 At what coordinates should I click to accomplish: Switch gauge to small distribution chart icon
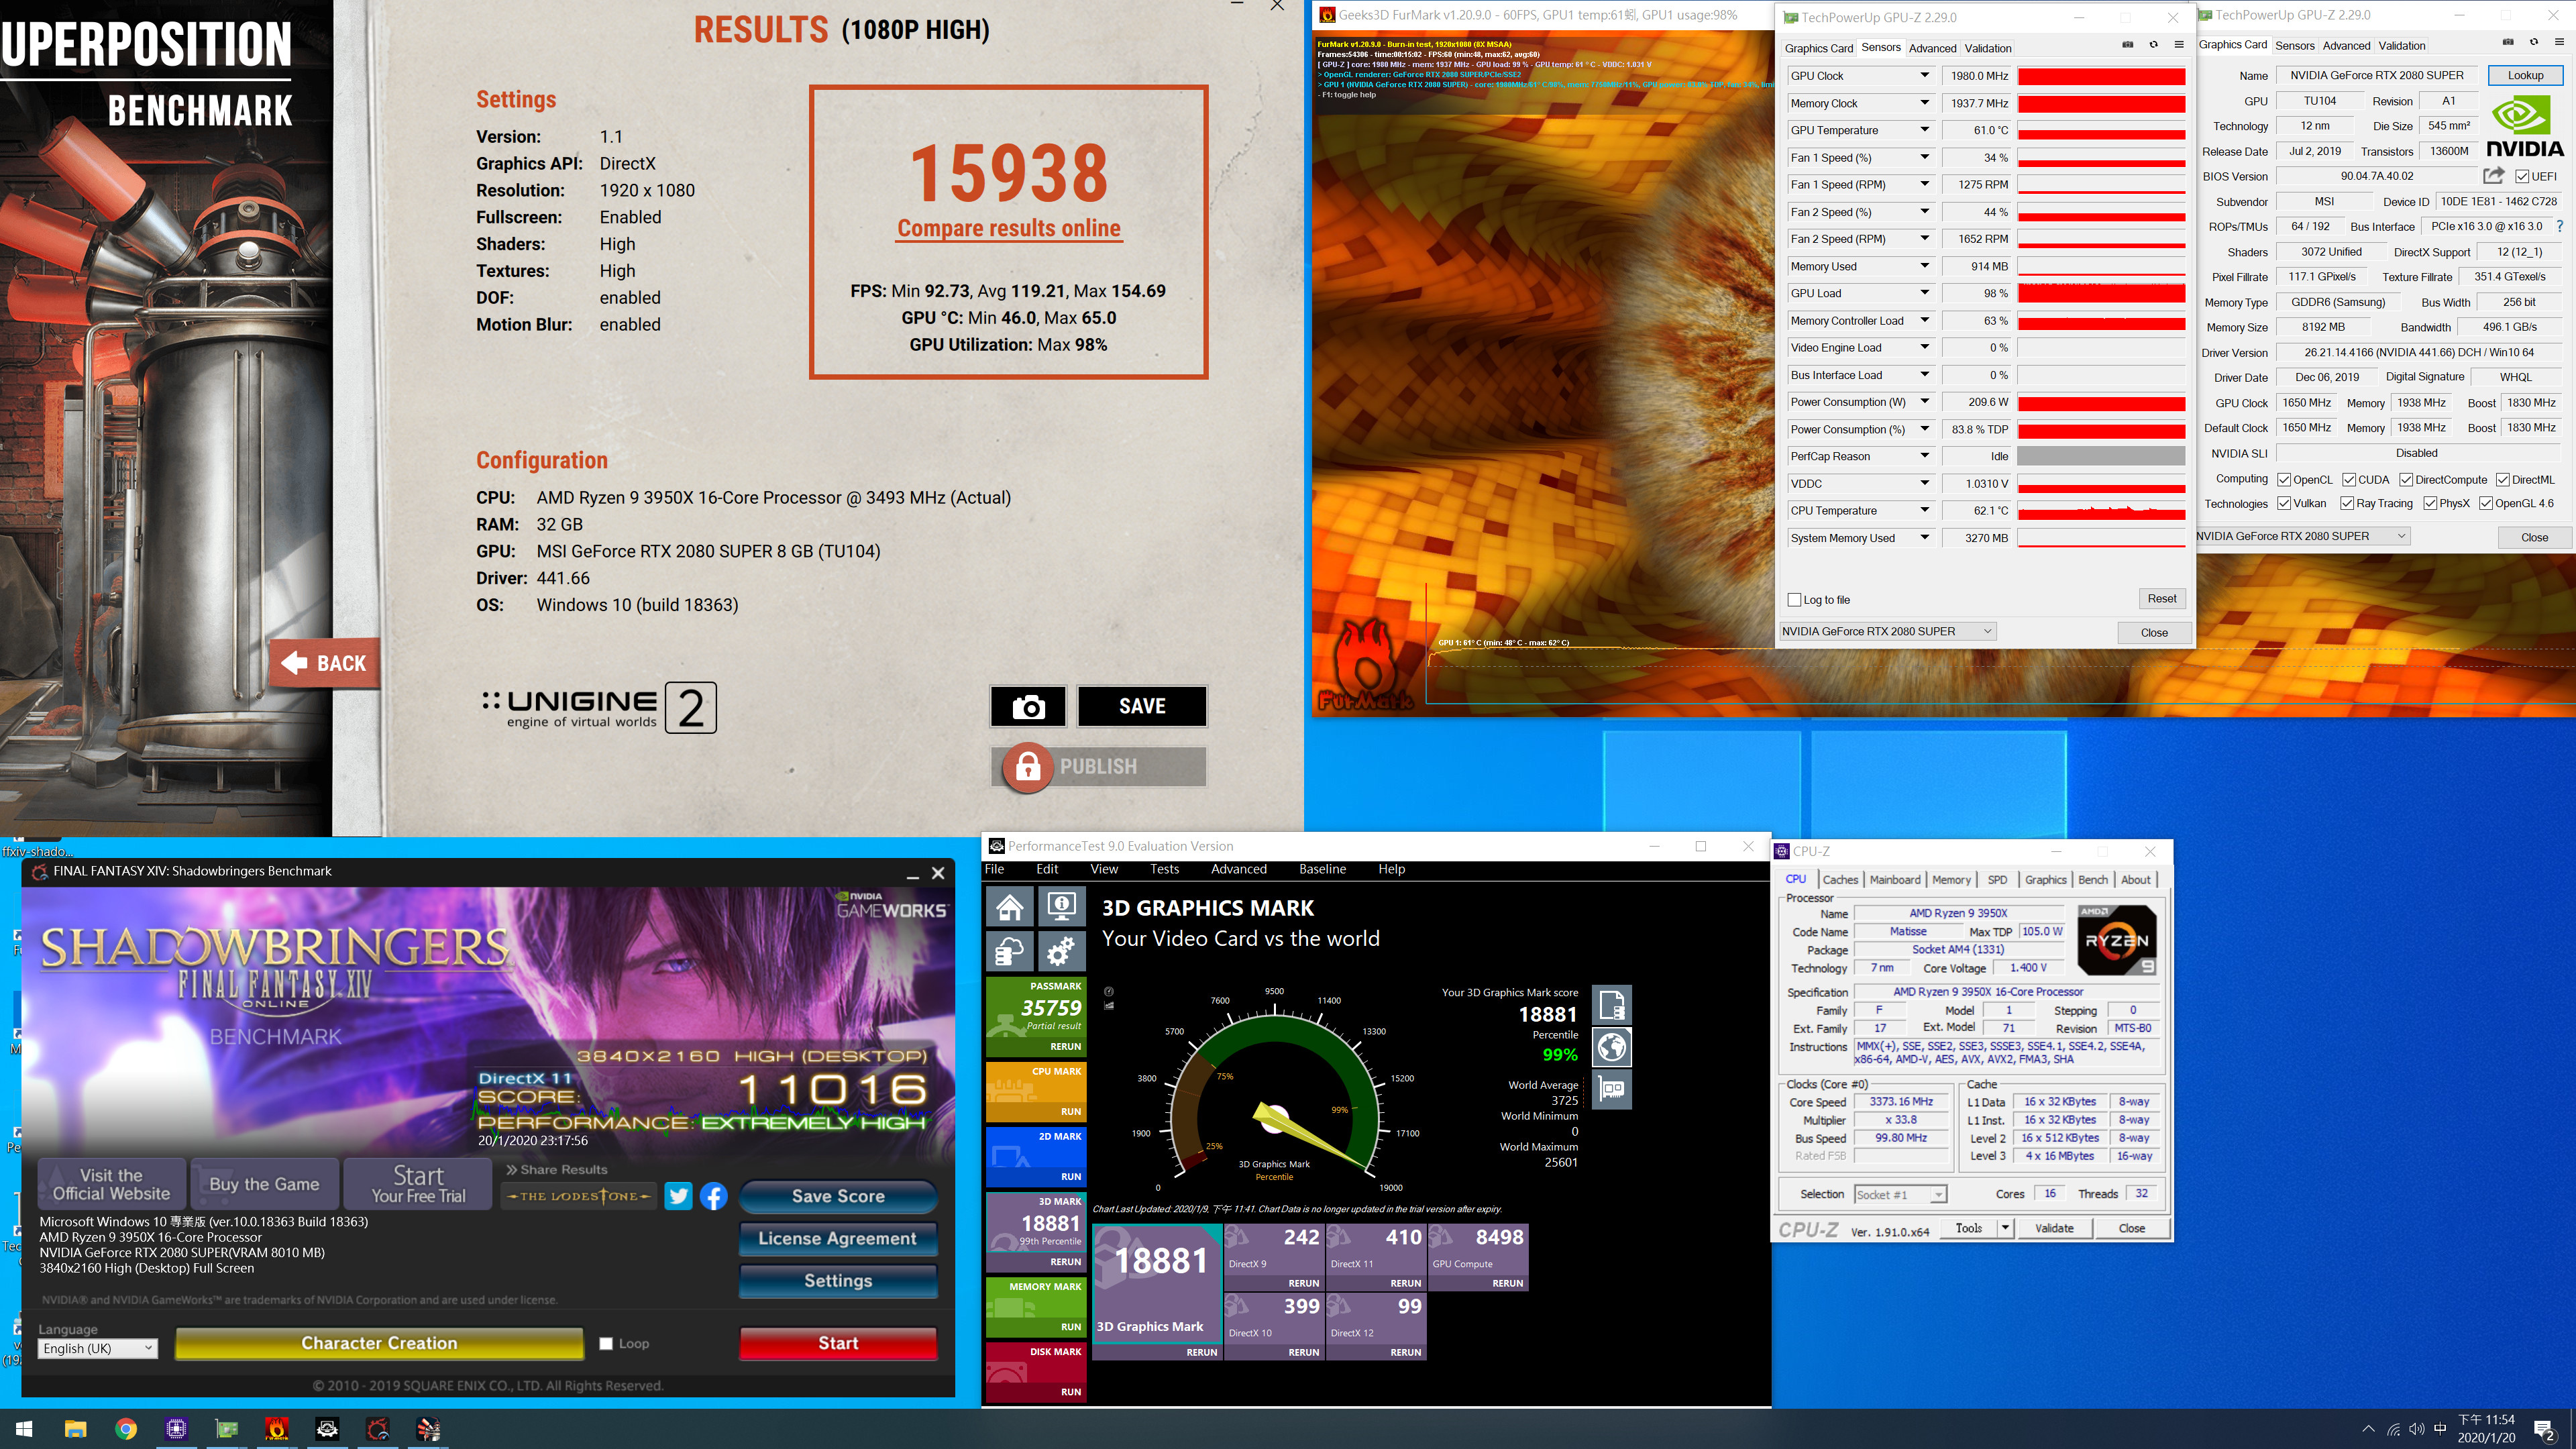point(1109,1005)
